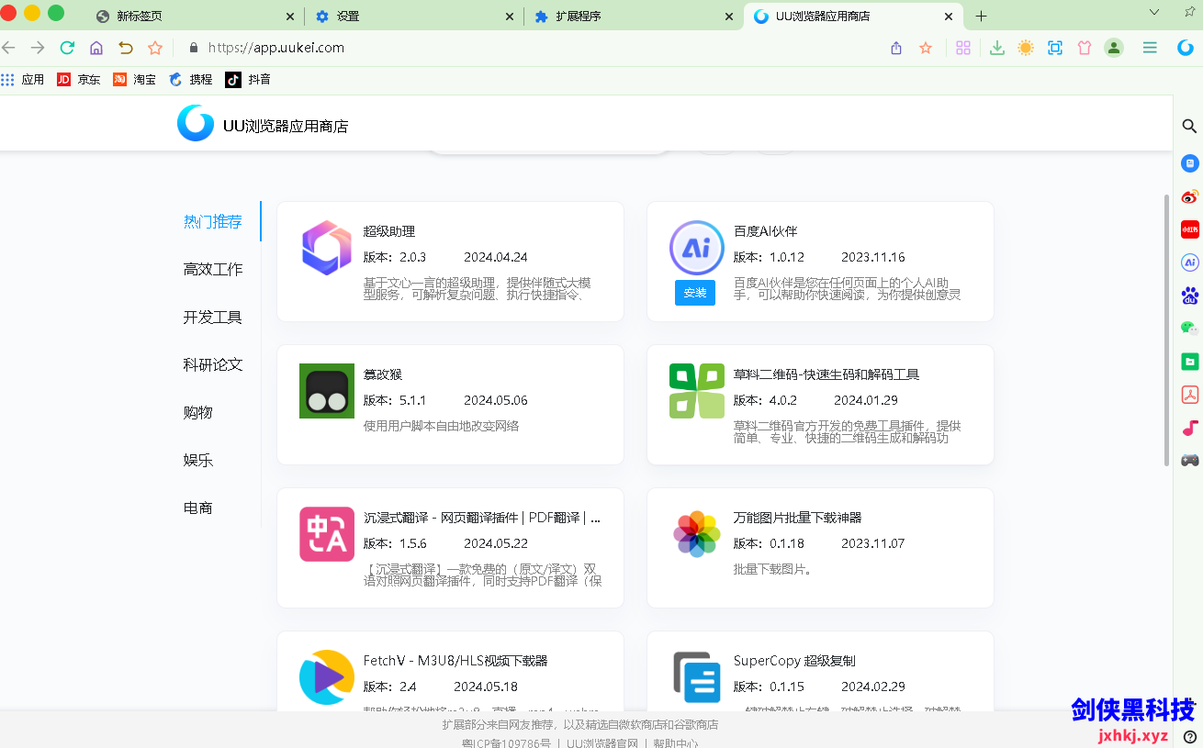
Task: Open the 京东 bookmark link
Action: click(x=79, y=80)
